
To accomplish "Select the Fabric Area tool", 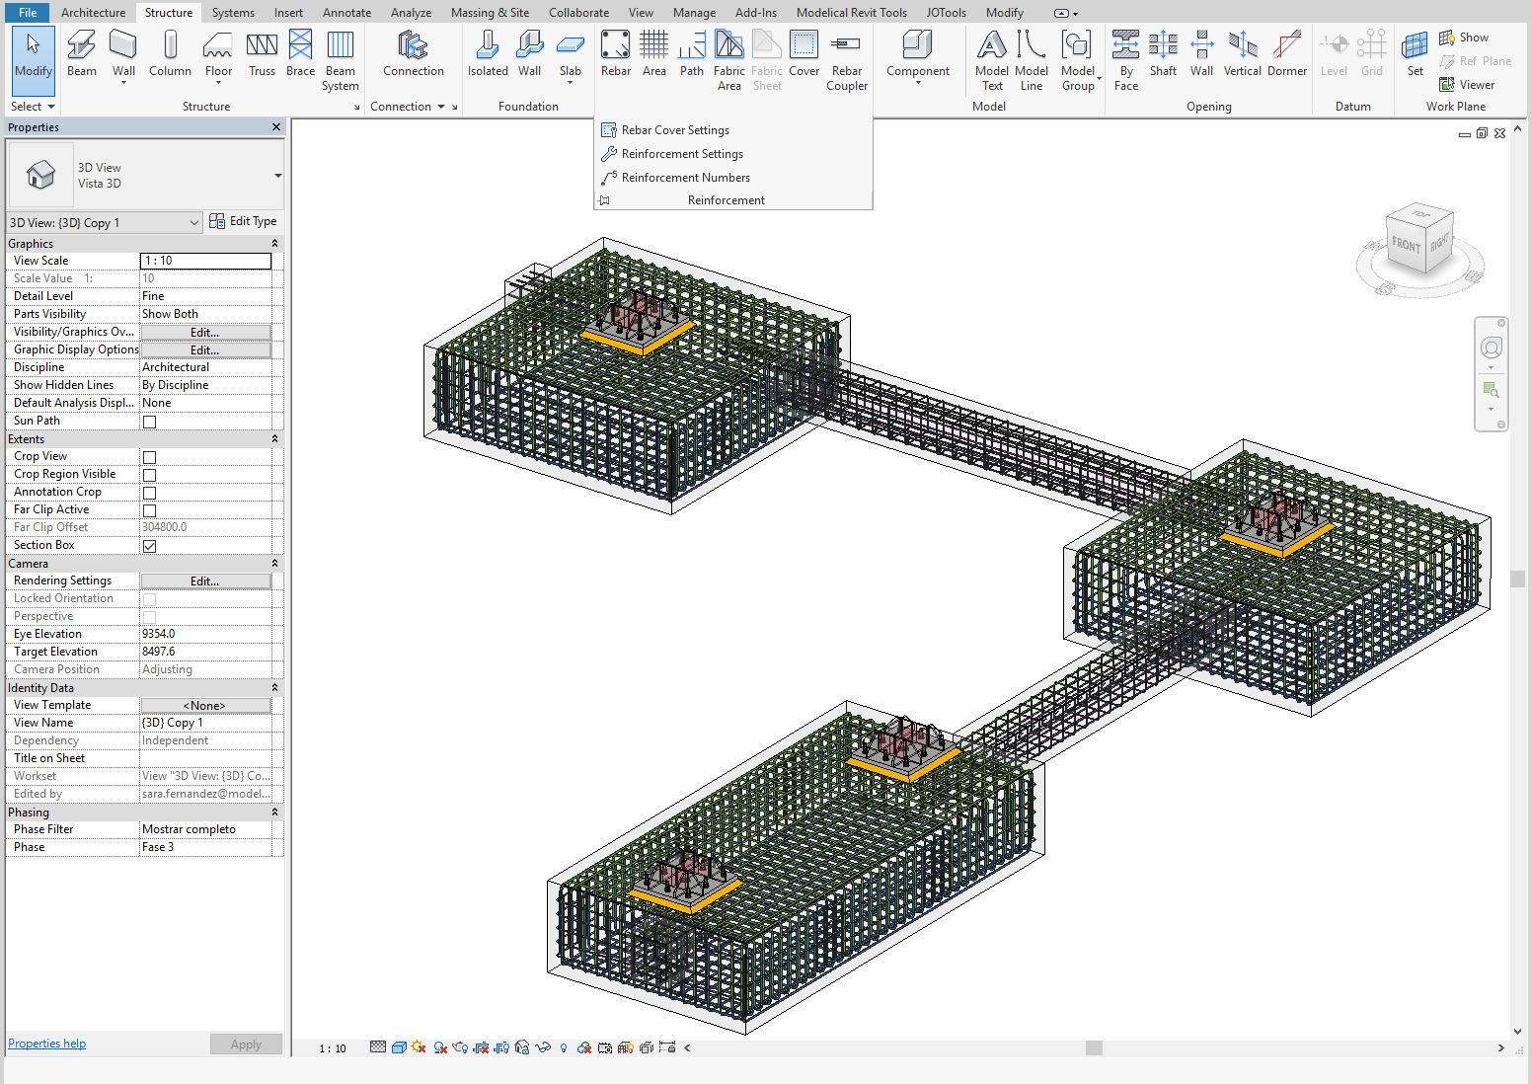I will point(729,60).
